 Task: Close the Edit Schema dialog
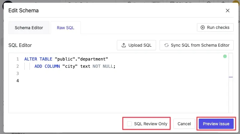pos(228,11)
